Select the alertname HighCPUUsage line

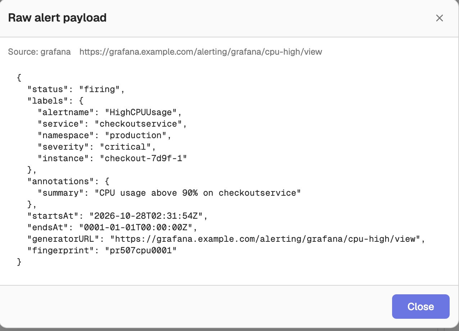tap(110, 112)
